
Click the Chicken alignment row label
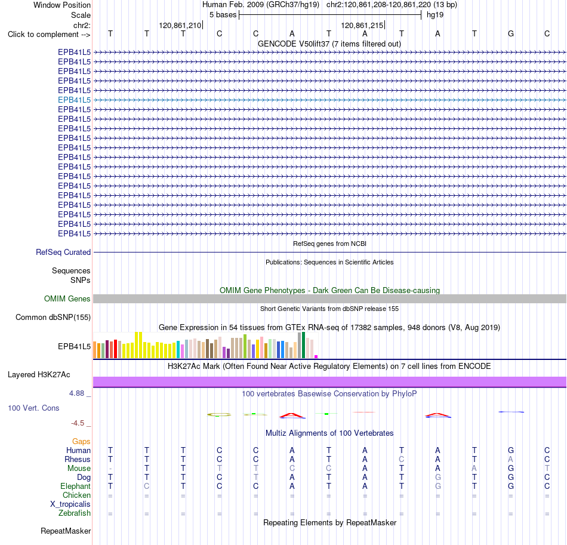point(76,495)
